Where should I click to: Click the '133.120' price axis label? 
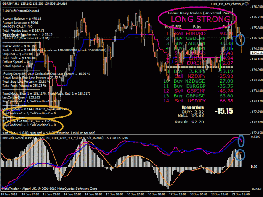(257, 101)
